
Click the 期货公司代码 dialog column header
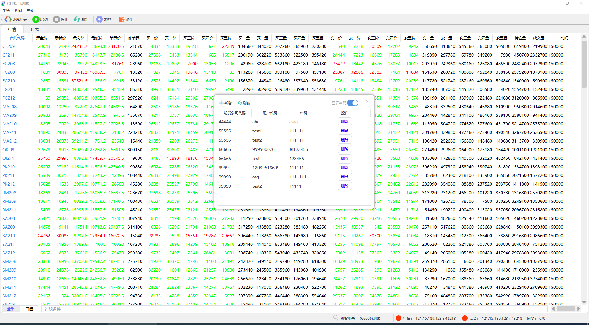[235, 113]
